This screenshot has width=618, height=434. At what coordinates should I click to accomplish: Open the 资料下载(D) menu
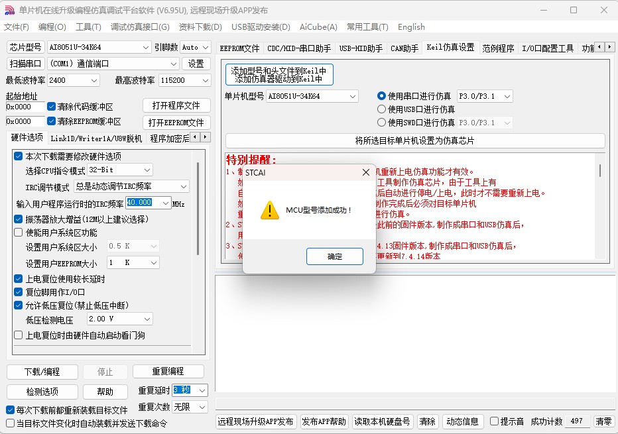tap(200, 27)
